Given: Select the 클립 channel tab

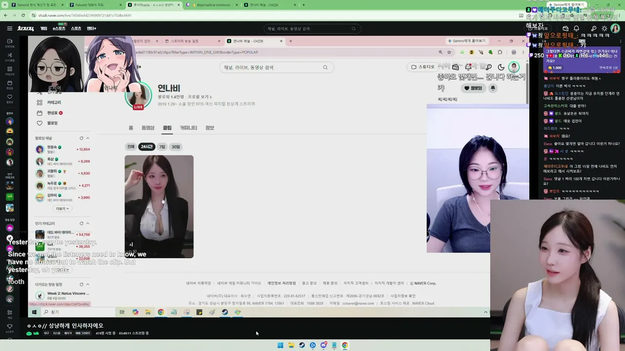Looking at the screenshot, I should coord(167,128).
